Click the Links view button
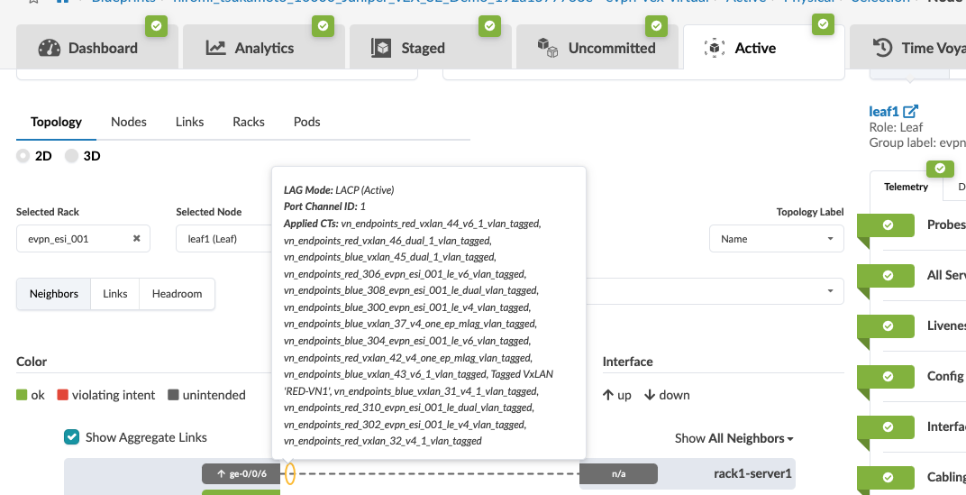 114,294
